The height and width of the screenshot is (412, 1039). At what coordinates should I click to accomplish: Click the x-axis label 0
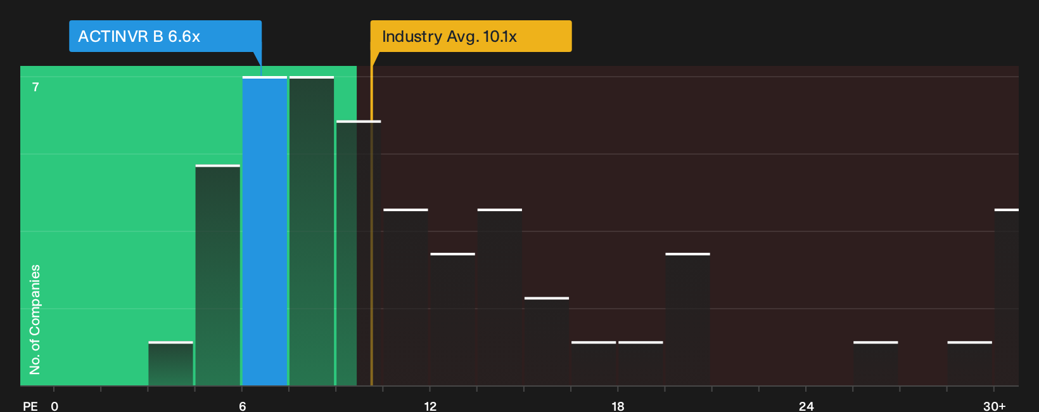click(54, 406)
